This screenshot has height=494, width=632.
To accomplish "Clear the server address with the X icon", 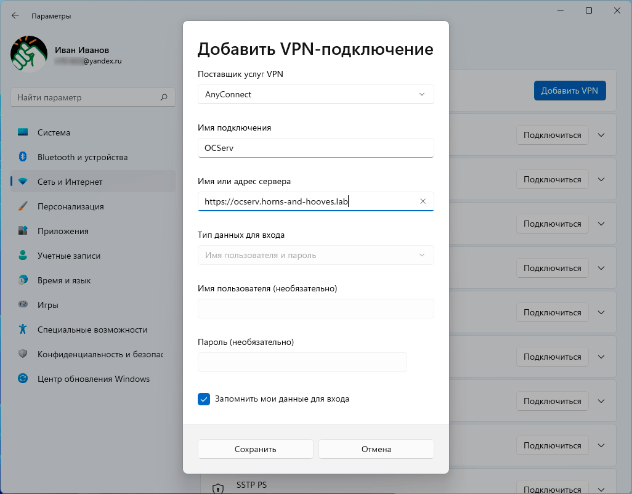I will (x=423, y=201).
